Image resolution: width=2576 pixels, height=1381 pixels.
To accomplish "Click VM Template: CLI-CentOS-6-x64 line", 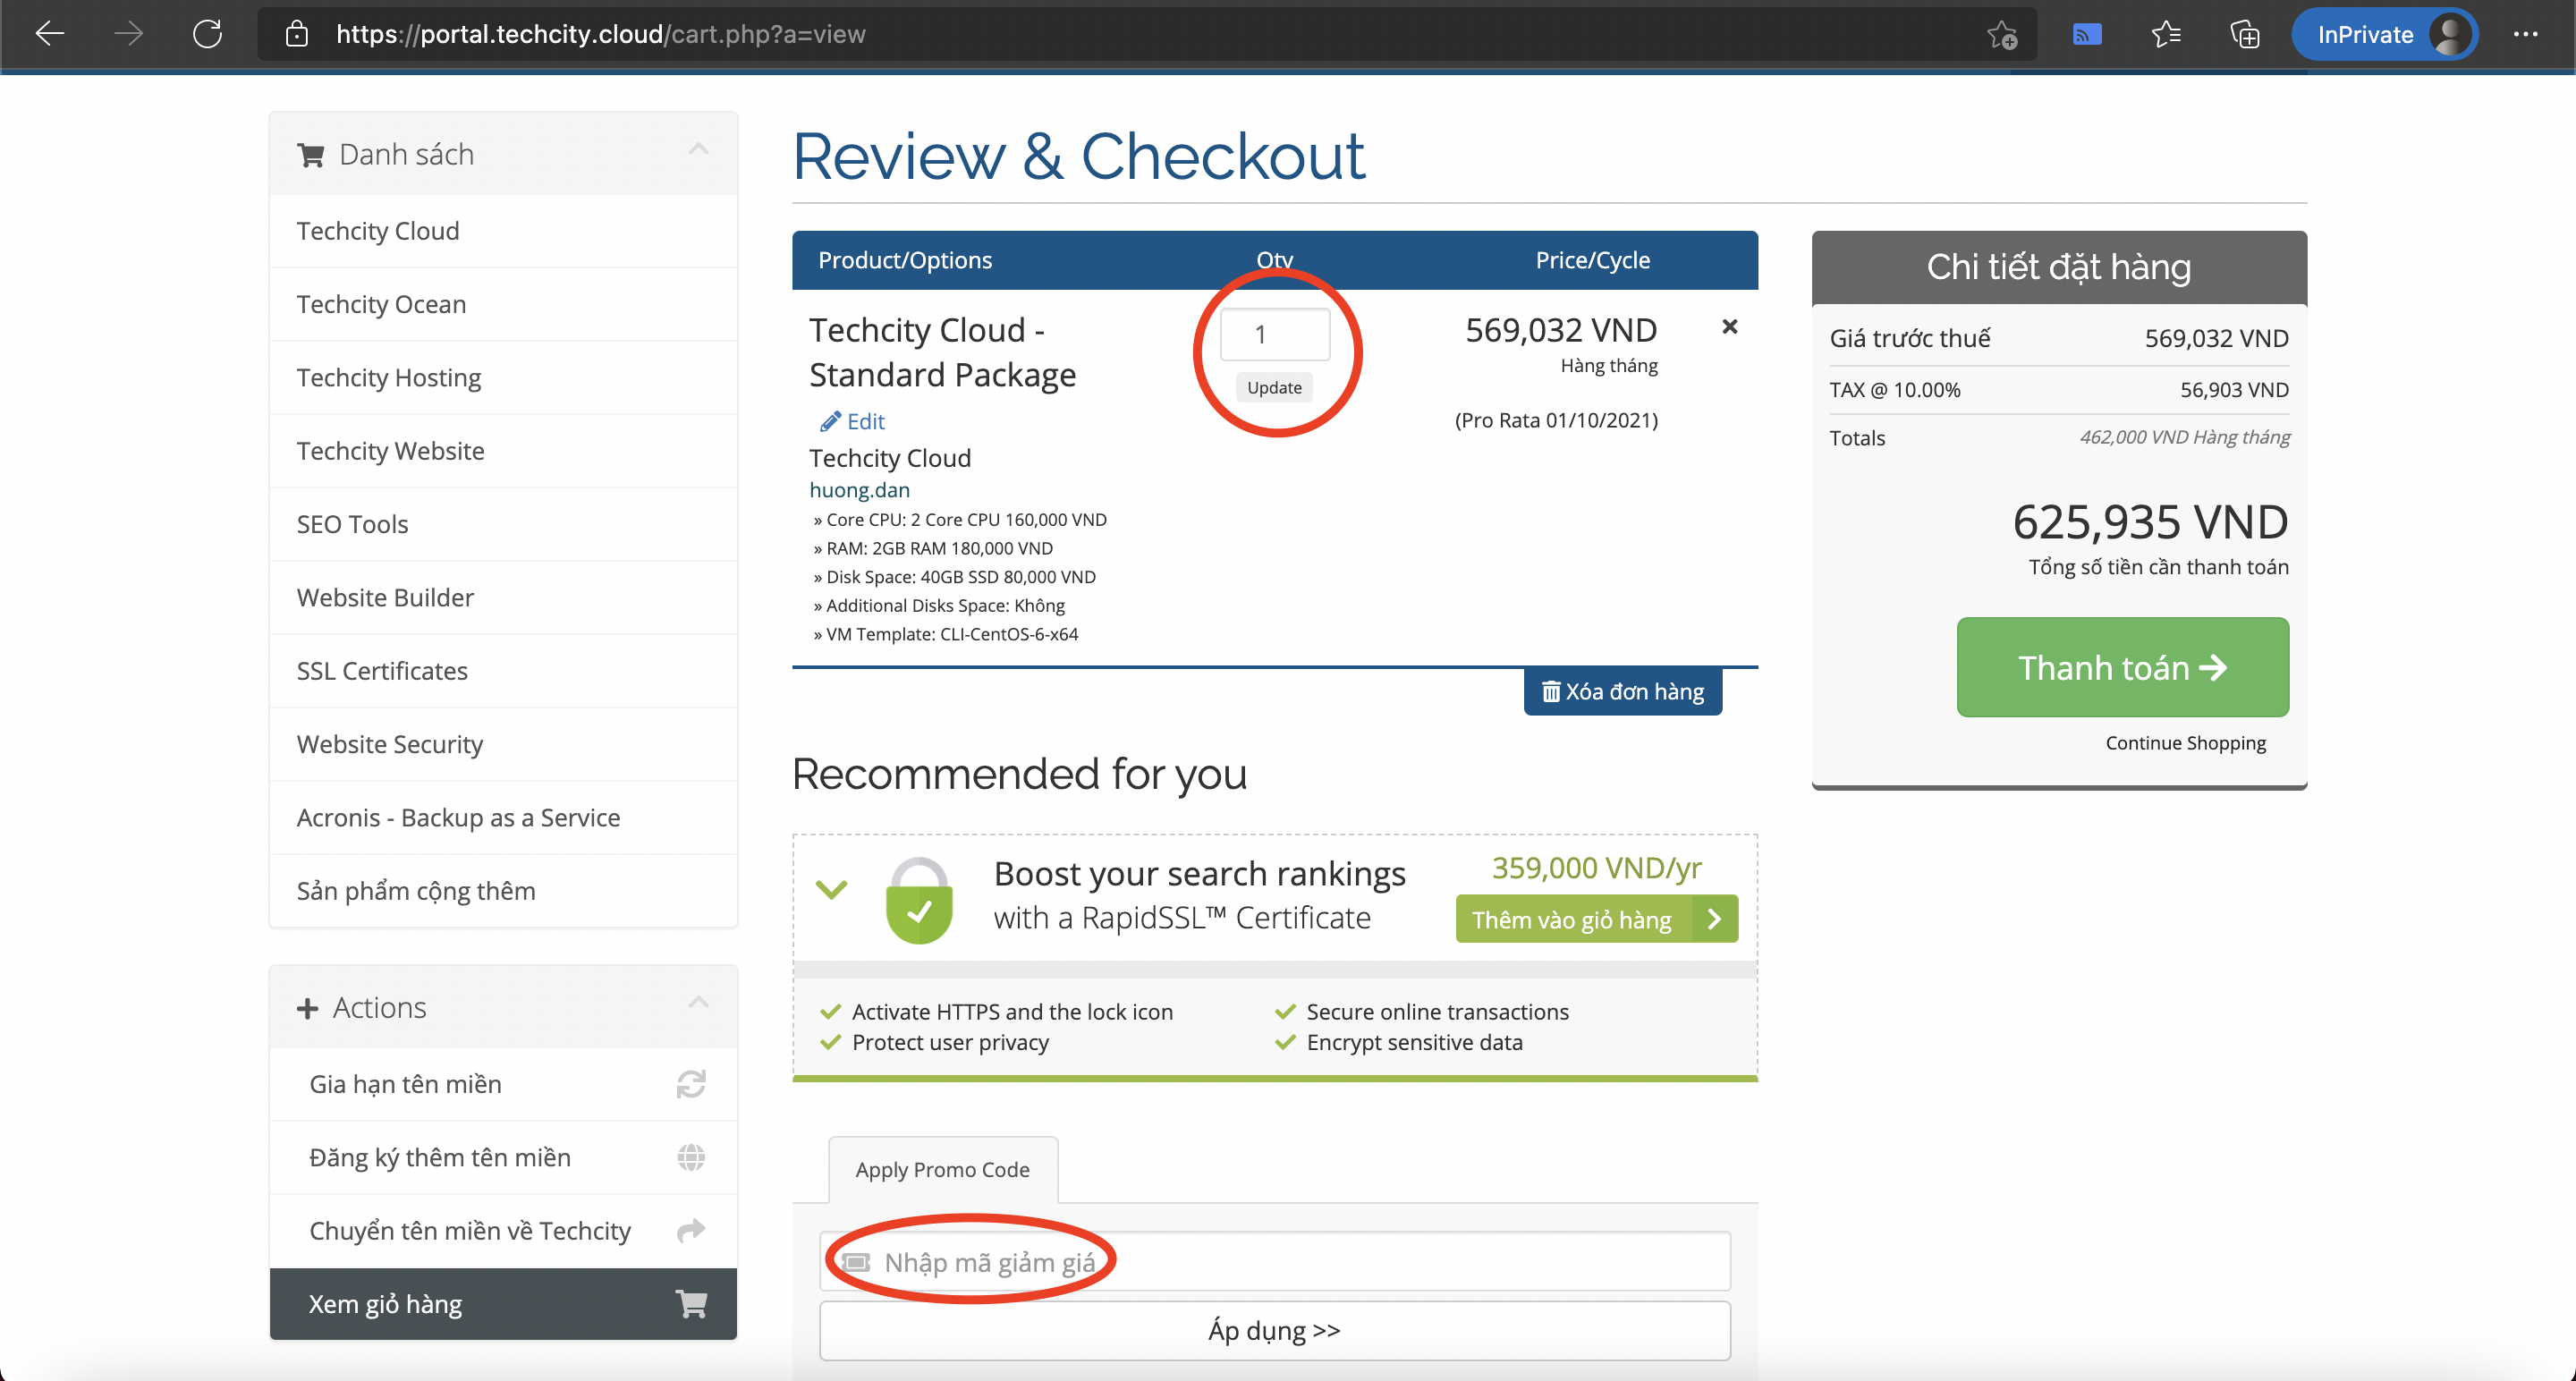I will coord(946,634).
